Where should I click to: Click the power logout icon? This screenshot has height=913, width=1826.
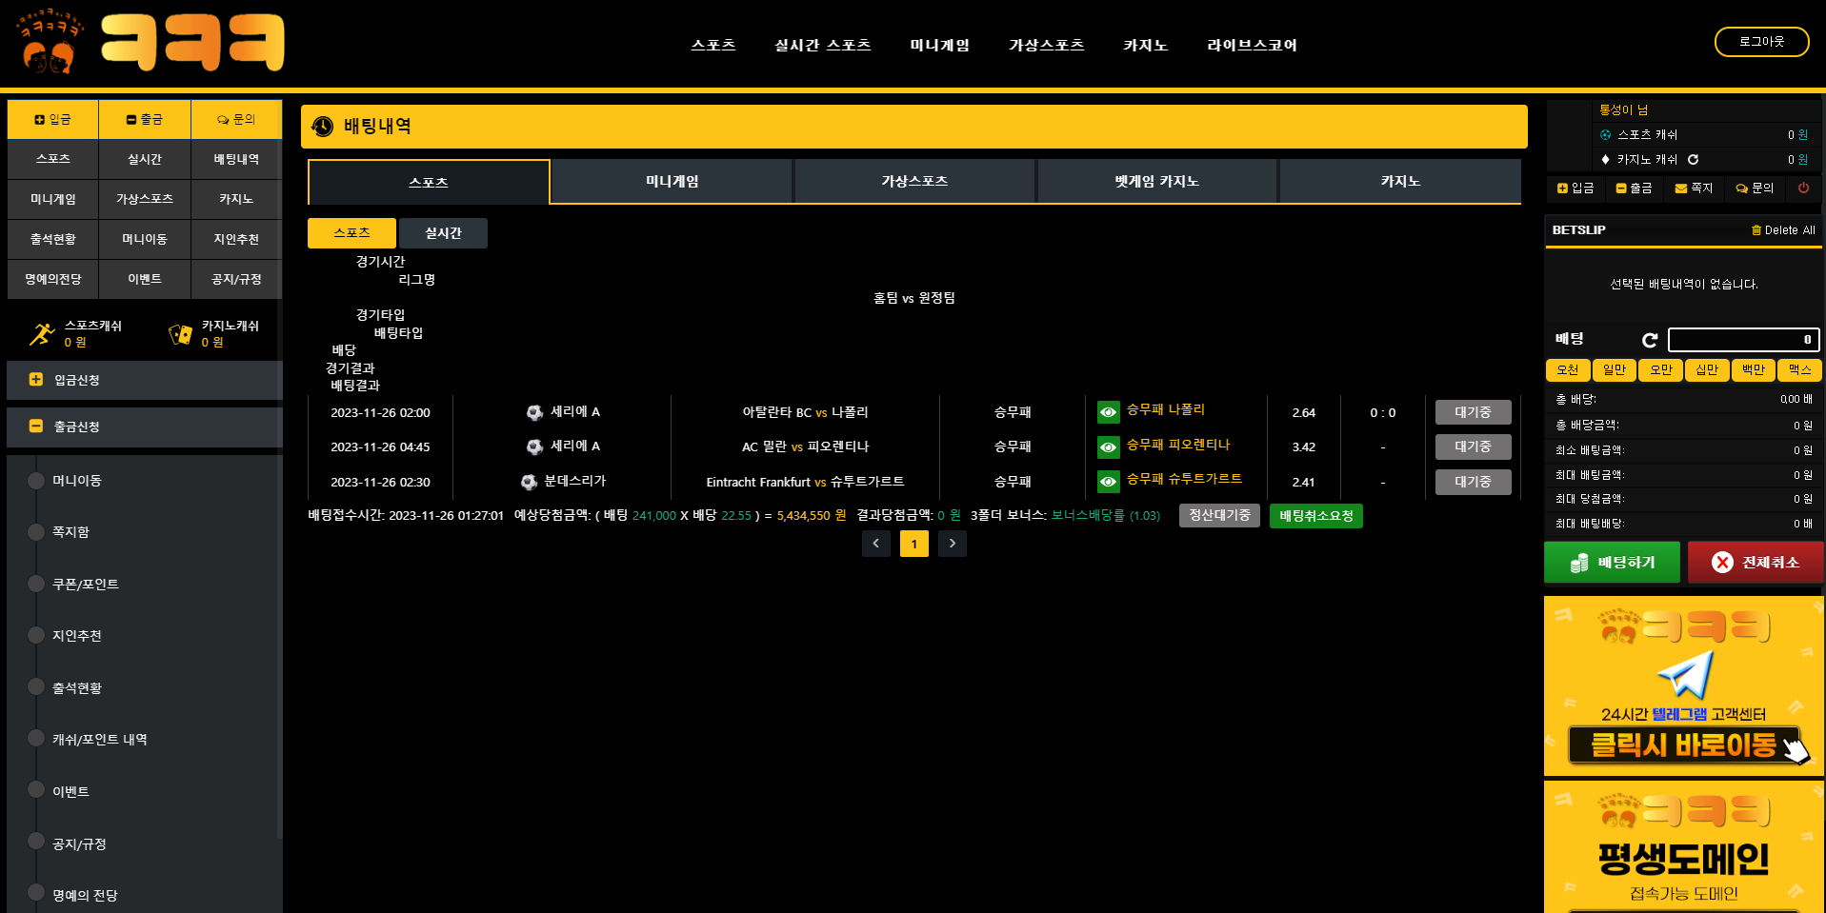point(1803,189)
